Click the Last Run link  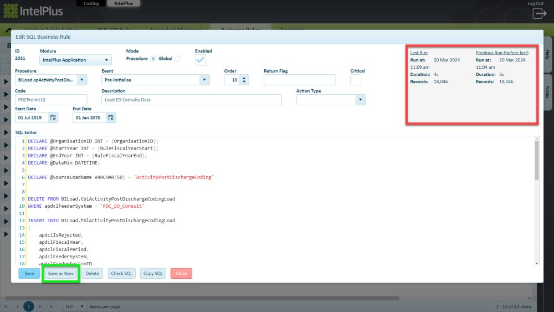tap(419, 53)
